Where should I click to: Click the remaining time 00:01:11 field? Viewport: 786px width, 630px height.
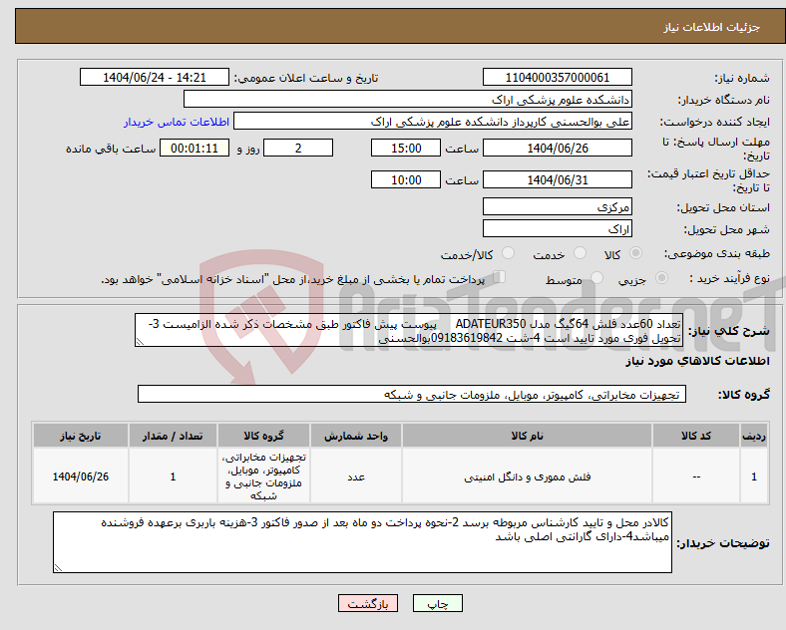195,148
